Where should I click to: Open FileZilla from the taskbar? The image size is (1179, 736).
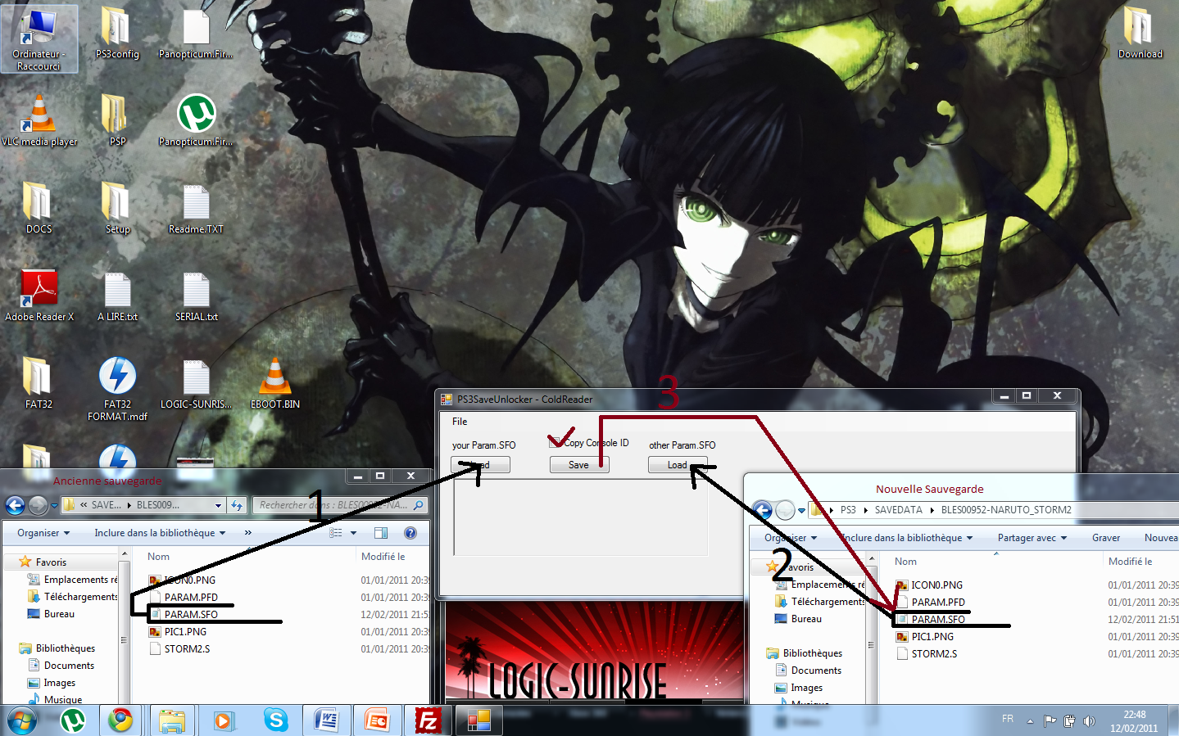tap(428, 720)
